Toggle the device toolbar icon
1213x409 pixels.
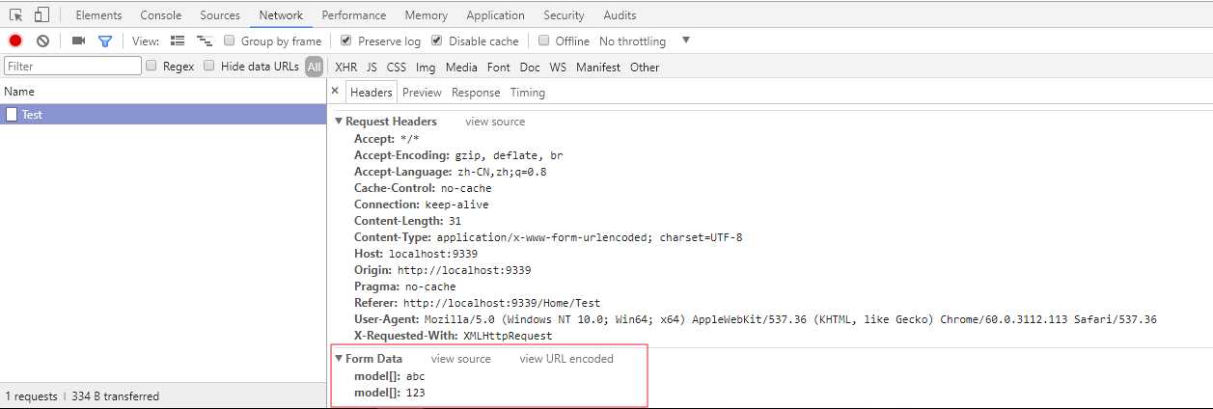point(41,14)
